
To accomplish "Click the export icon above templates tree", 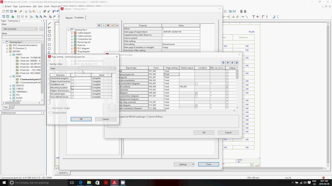I will click(117, 25).
